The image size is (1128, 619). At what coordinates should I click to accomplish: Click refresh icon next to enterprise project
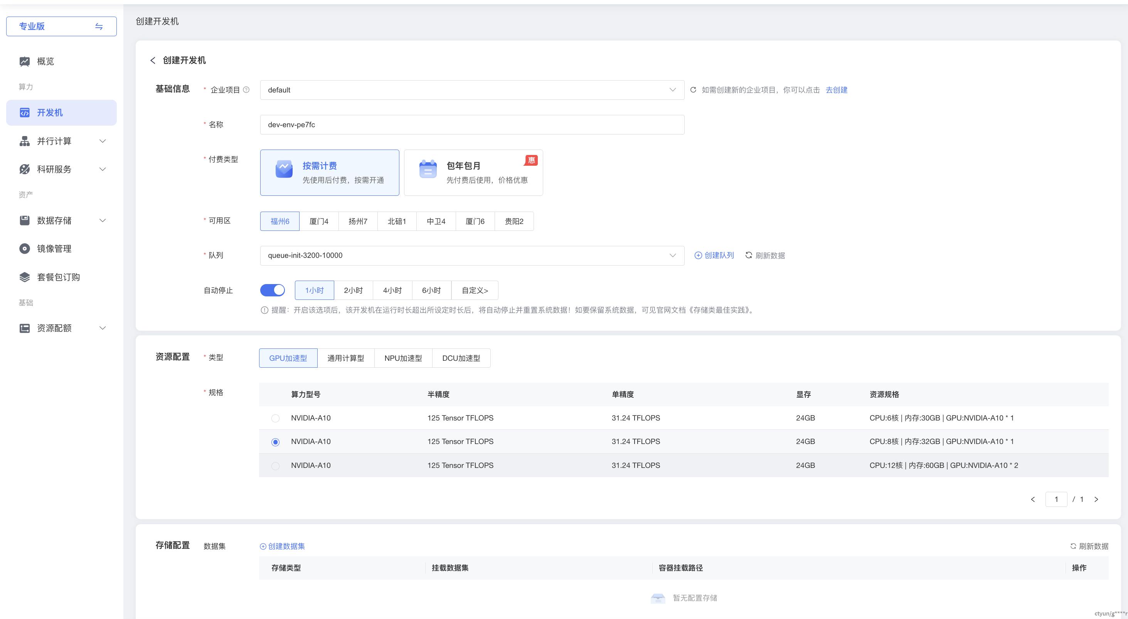tap(693, 90)
